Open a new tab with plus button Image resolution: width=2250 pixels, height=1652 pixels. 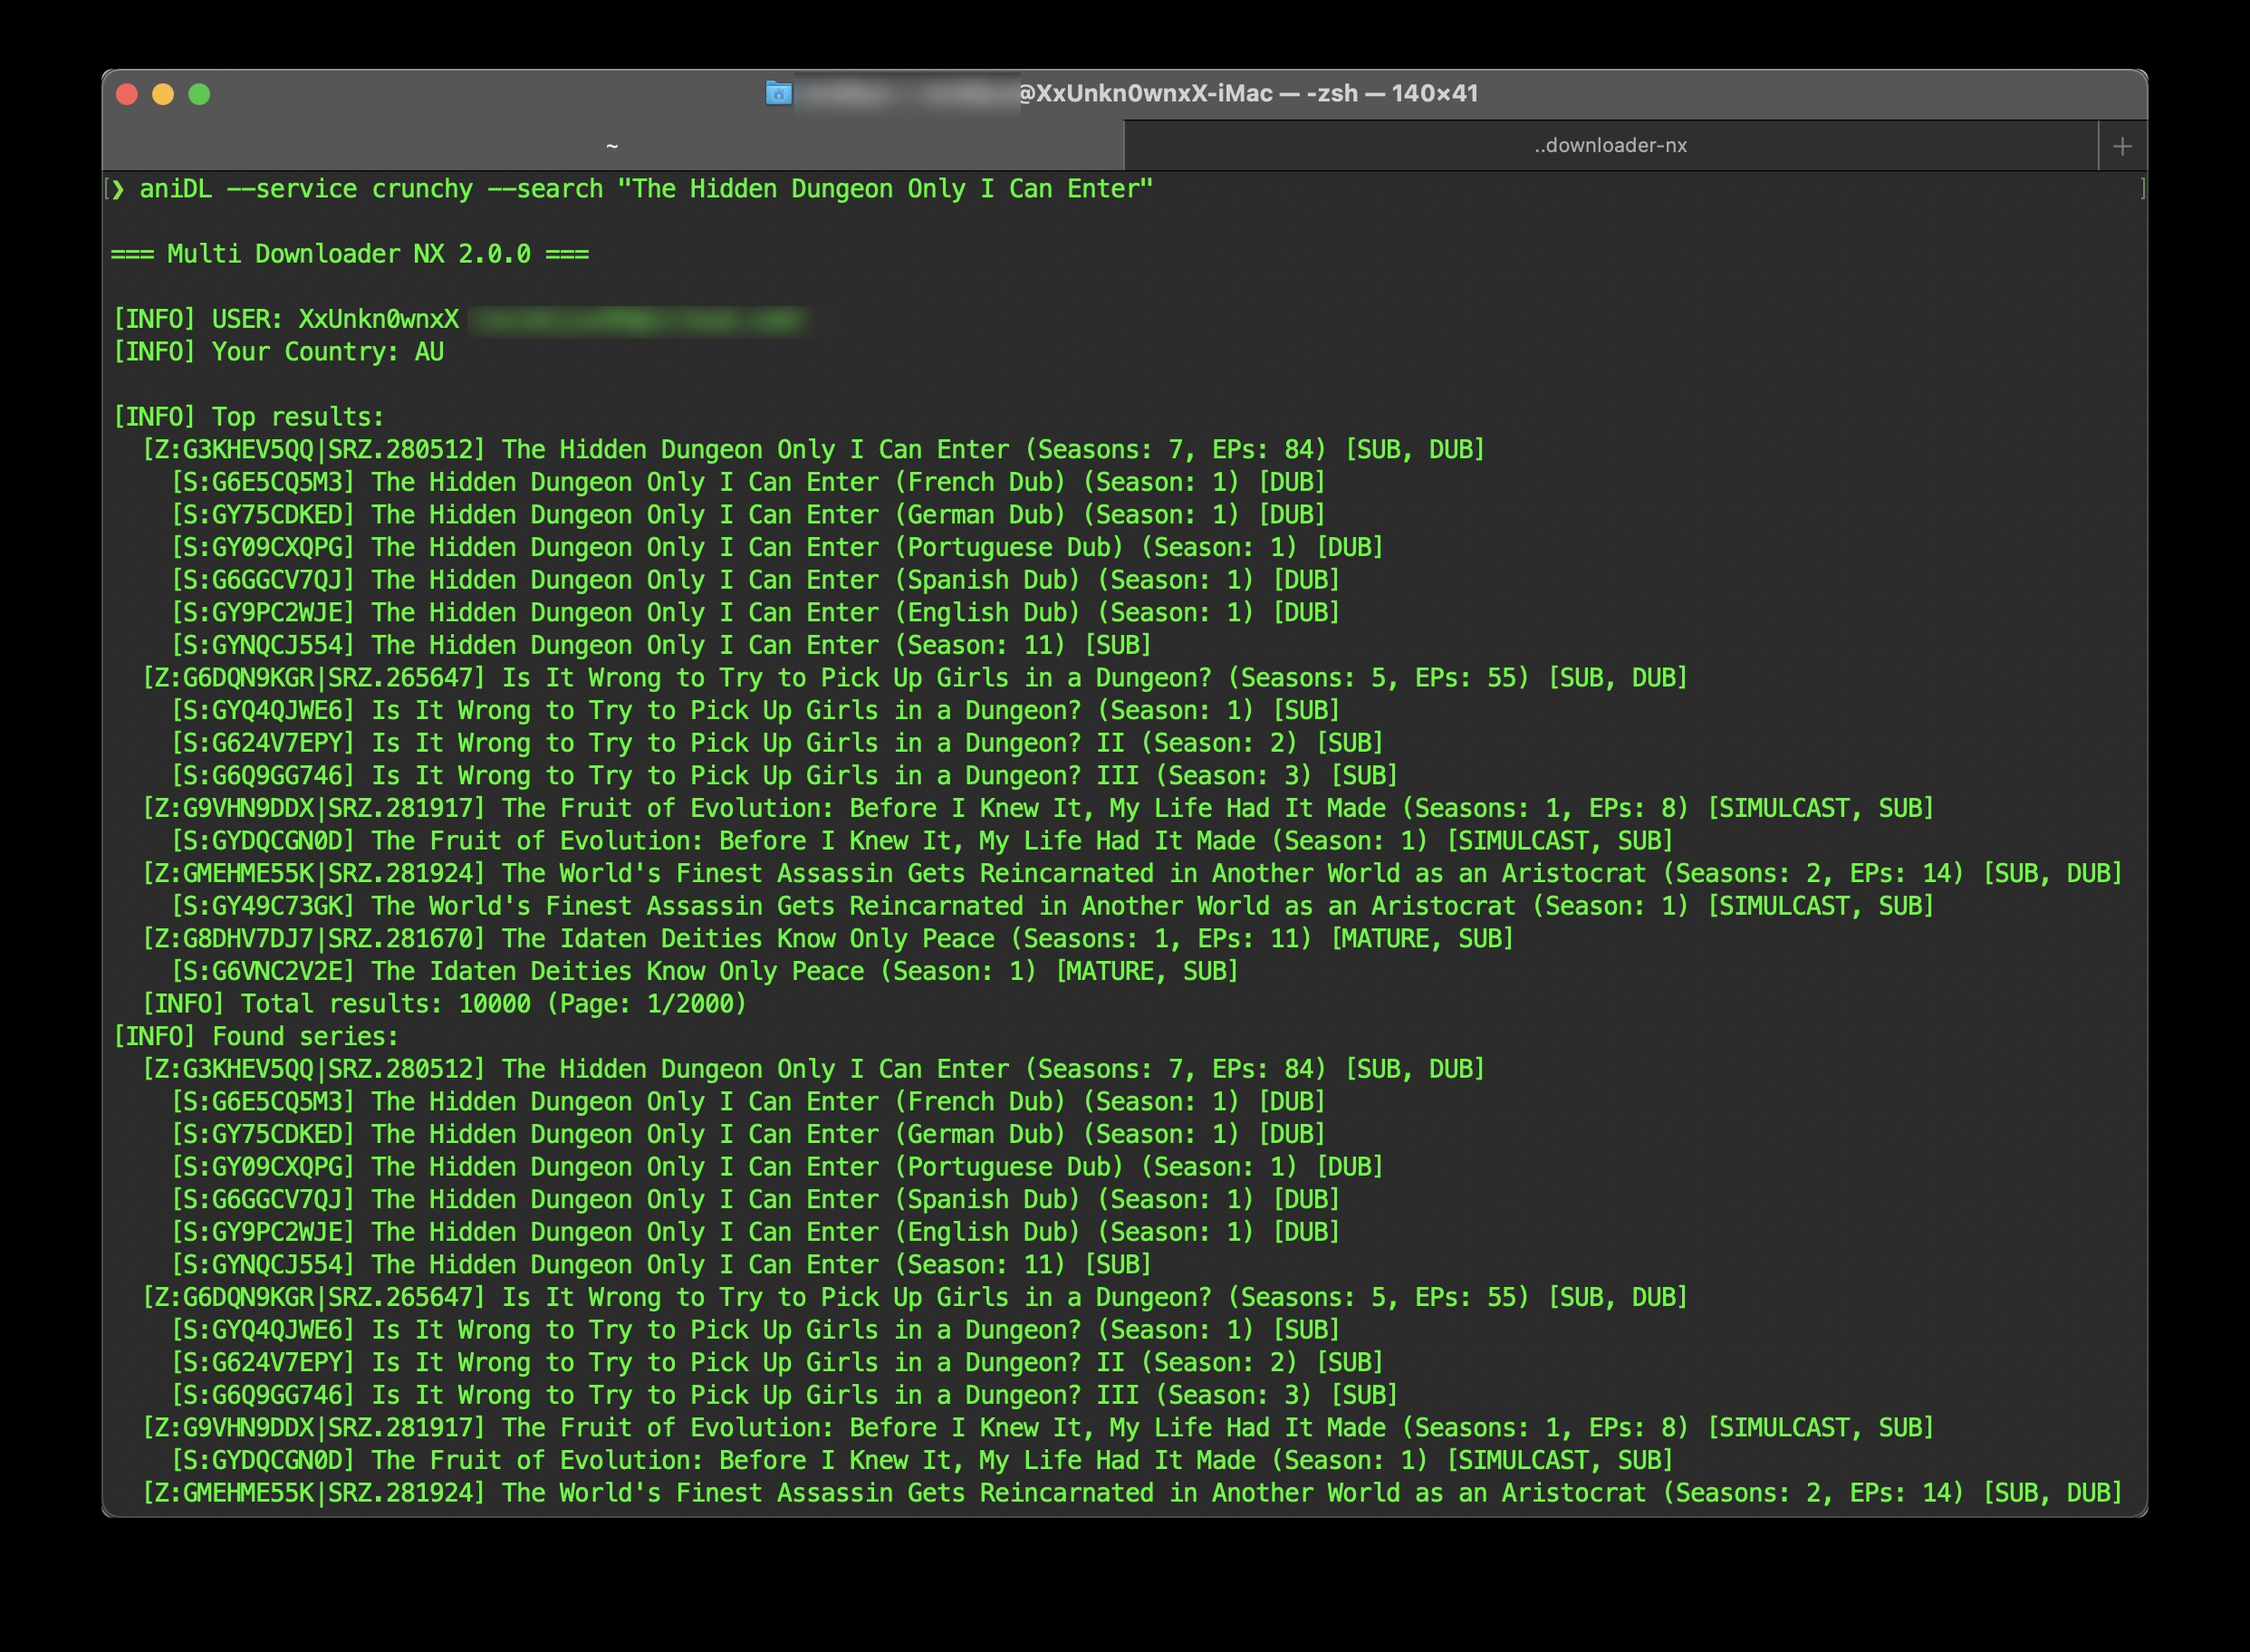click(x=2122, y=146)
